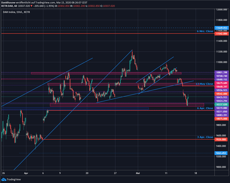Viewport: 230px width, 183px height.
Task: Click the price tag 10435.933
Action: [x=221, y=97]
